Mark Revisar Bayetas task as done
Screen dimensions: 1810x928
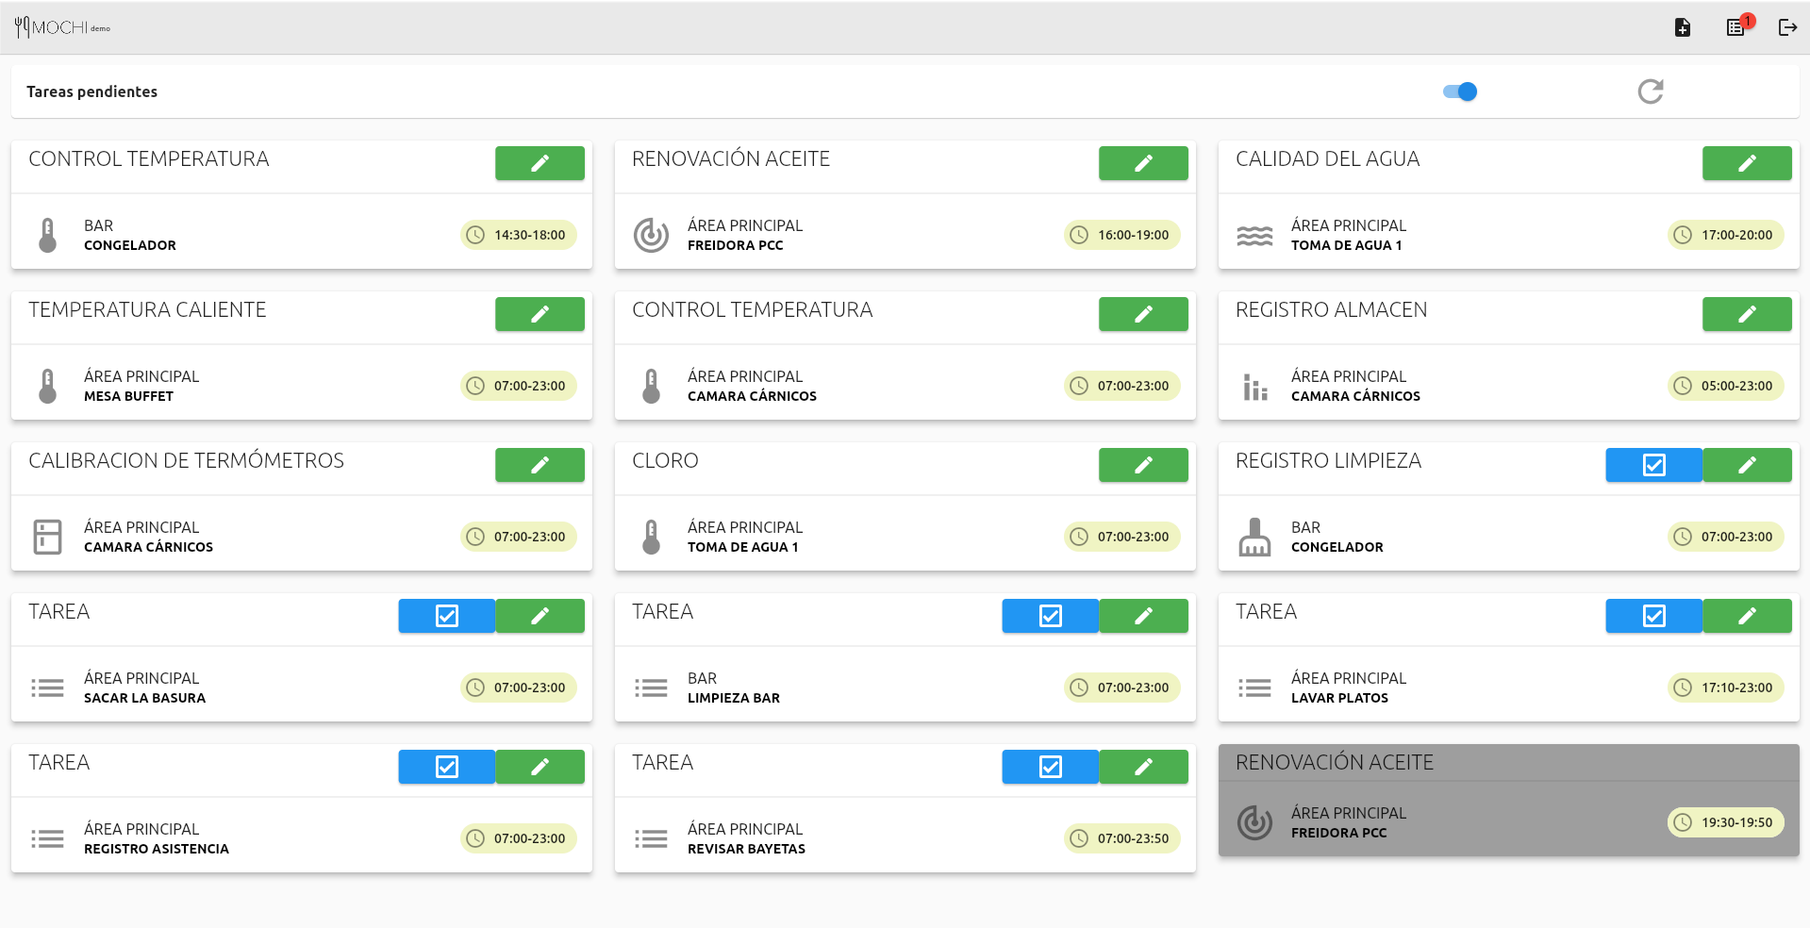(1050, 767)
